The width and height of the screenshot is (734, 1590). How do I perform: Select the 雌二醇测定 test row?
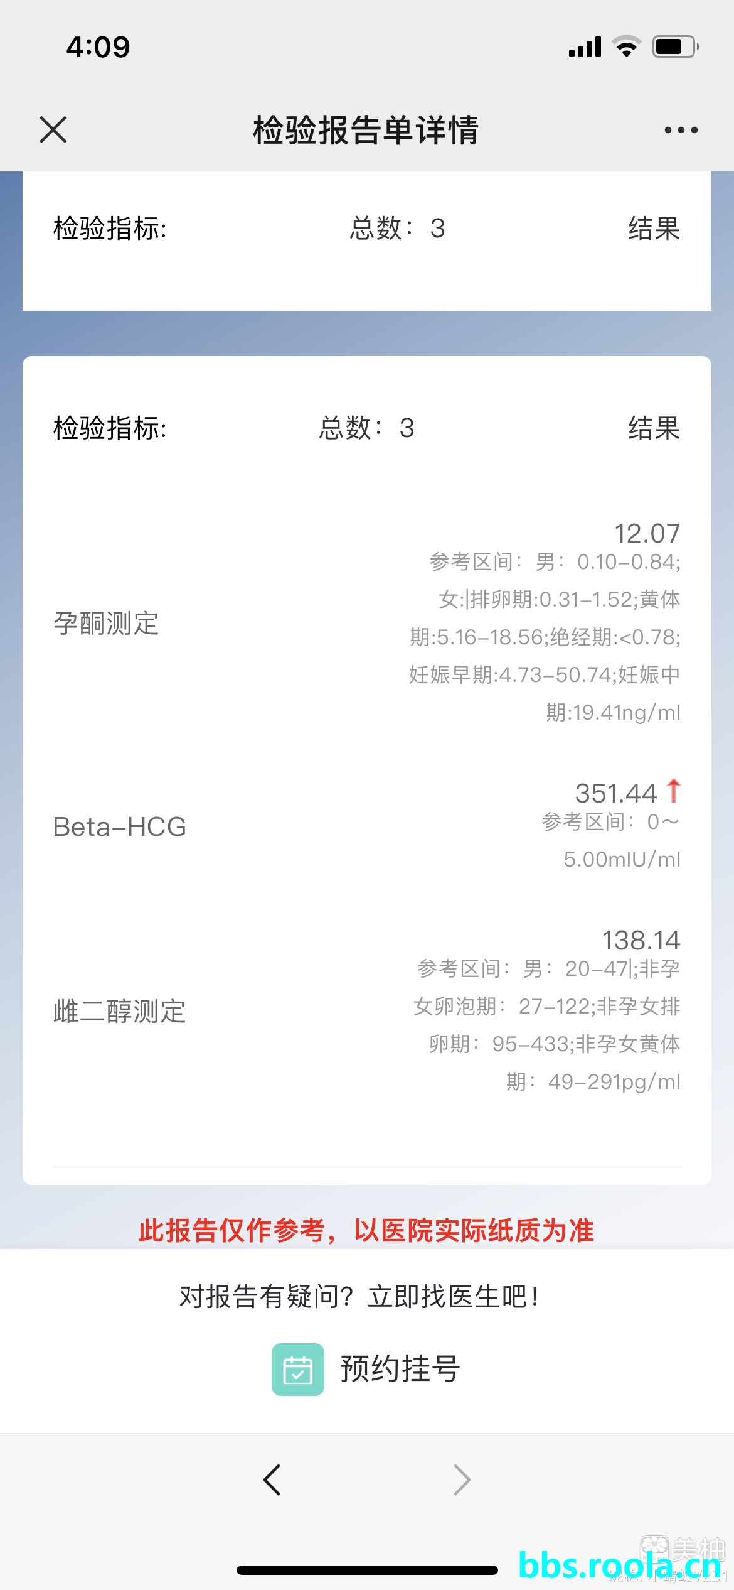(x=367, y=1011)
